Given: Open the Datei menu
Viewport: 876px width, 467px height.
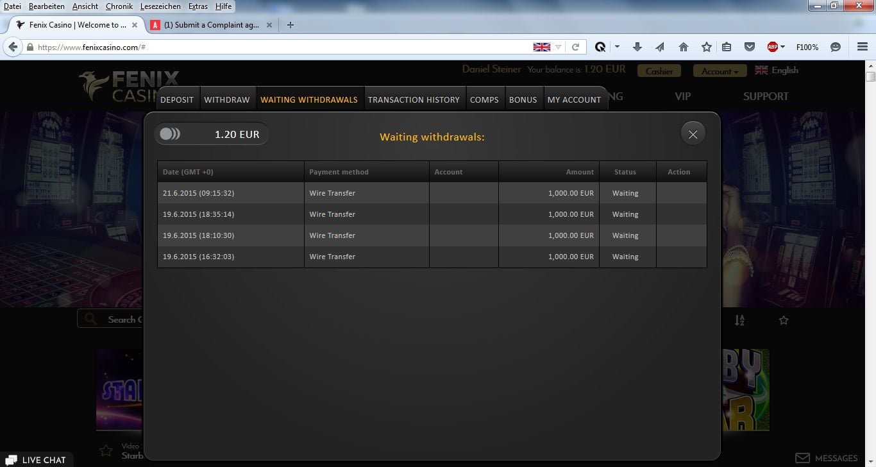Looking at the screenshot, I should pos(12,6).
